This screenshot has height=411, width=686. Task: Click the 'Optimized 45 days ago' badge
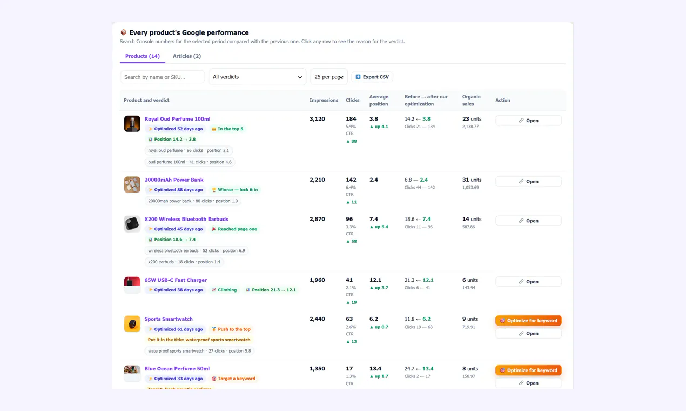pyautogui.click(x=176, y=229)
